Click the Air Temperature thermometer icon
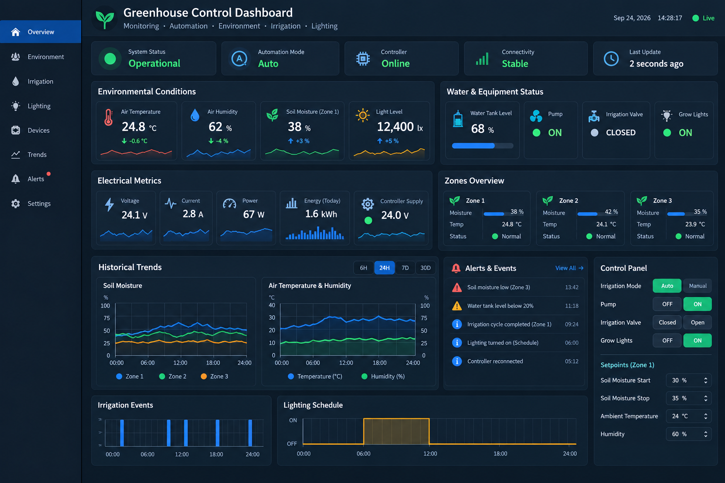 click(109, 117)
